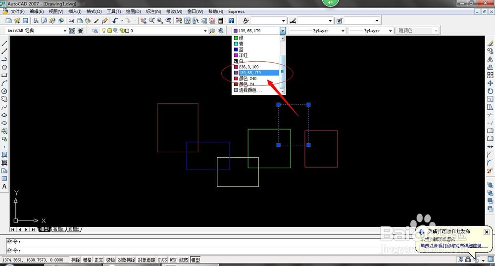495x266 pixels.
Task: Switch to the 布局2 layout tab
Action: tap(74, 229)
